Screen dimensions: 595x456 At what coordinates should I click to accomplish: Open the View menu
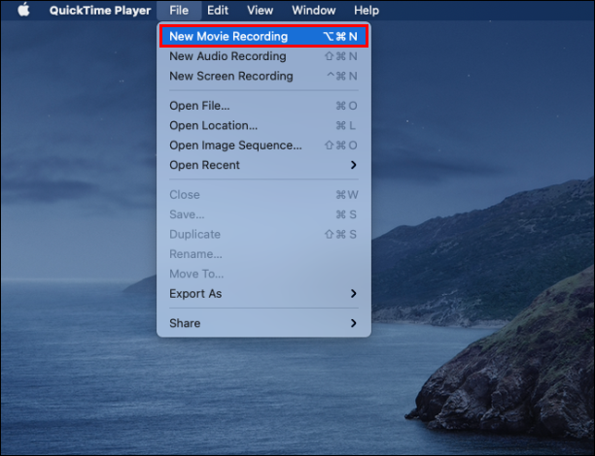(260, 11)
